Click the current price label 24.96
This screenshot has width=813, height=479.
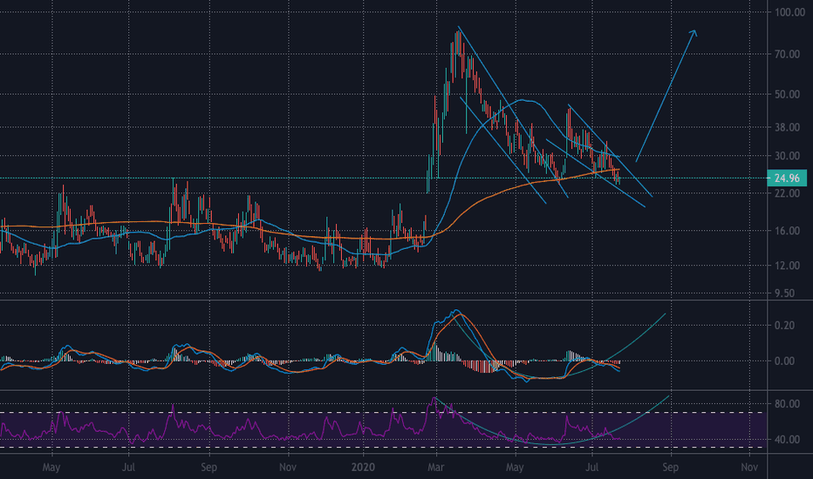coord(787,179)
